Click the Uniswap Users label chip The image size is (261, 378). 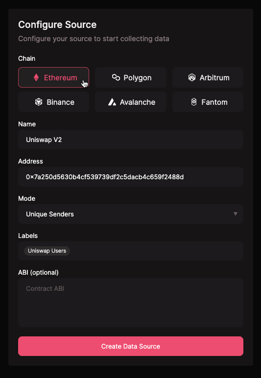tap(47, 251)
